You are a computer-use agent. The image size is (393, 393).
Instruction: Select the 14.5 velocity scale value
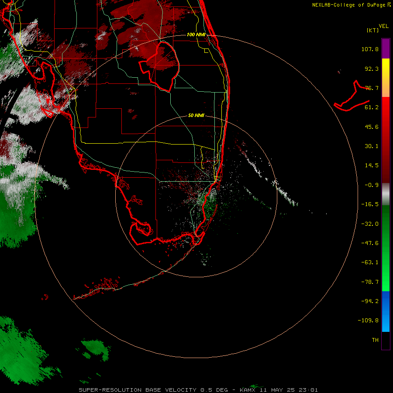(372, 165)
